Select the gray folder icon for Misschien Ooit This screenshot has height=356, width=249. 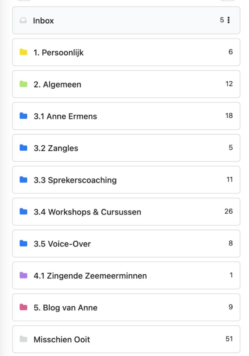click(23, 339)
